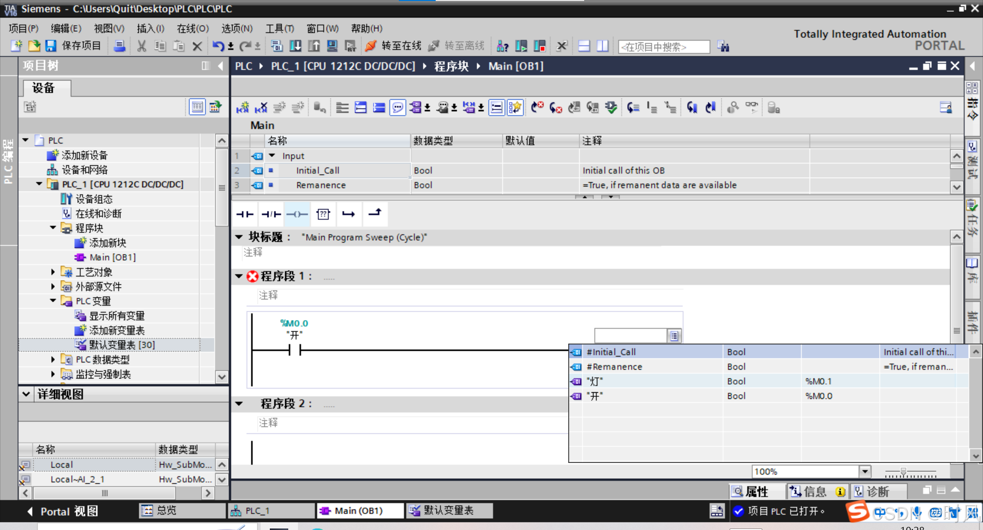Click 保存项目 save button
This screenshot has height=530, width=983.
[x=74, y=46]
